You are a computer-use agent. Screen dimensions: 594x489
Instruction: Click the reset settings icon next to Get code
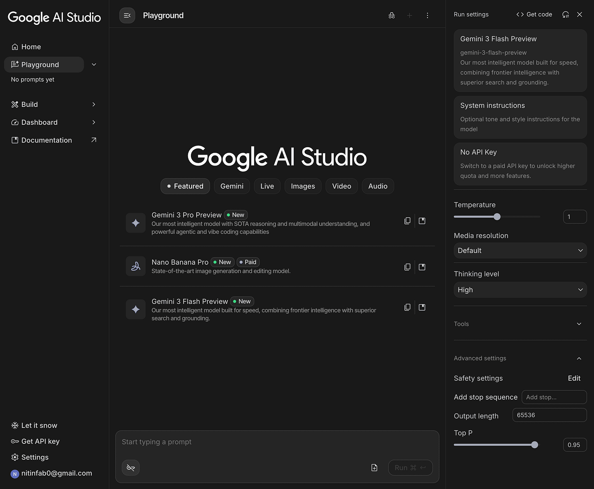[x=565, y=14]
